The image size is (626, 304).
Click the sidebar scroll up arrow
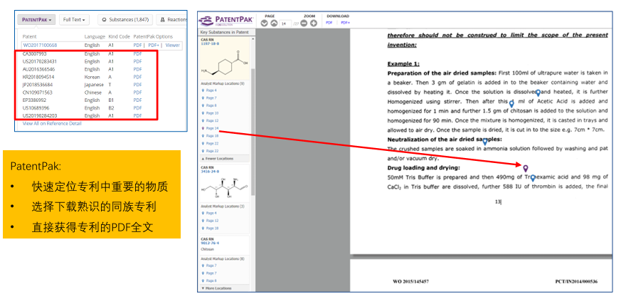(x=253, y=37)
